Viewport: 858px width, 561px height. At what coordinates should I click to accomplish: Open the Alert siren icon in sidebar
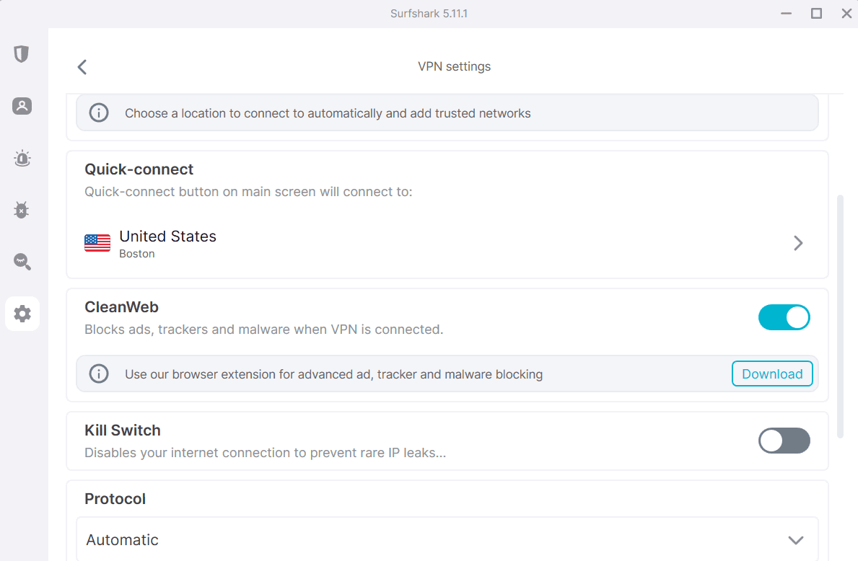click(22, 158)
